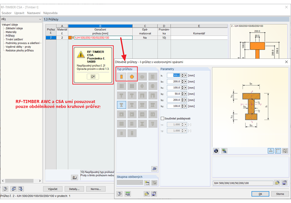Click the arrow picker beside b2 value
Image resolution: width=291 pixels, height=203 pixels.
(186, 94)
